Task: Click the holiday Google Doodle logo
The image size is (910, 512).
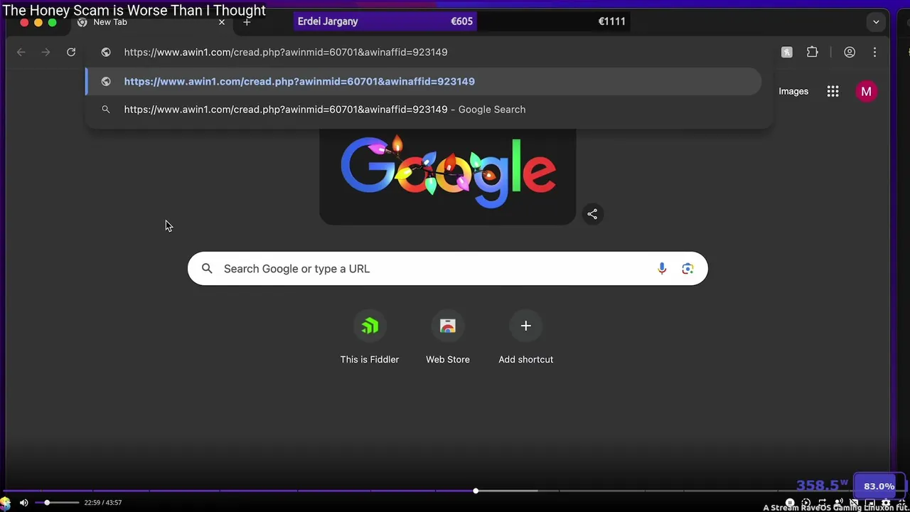Action: click(x=448, y=174)
